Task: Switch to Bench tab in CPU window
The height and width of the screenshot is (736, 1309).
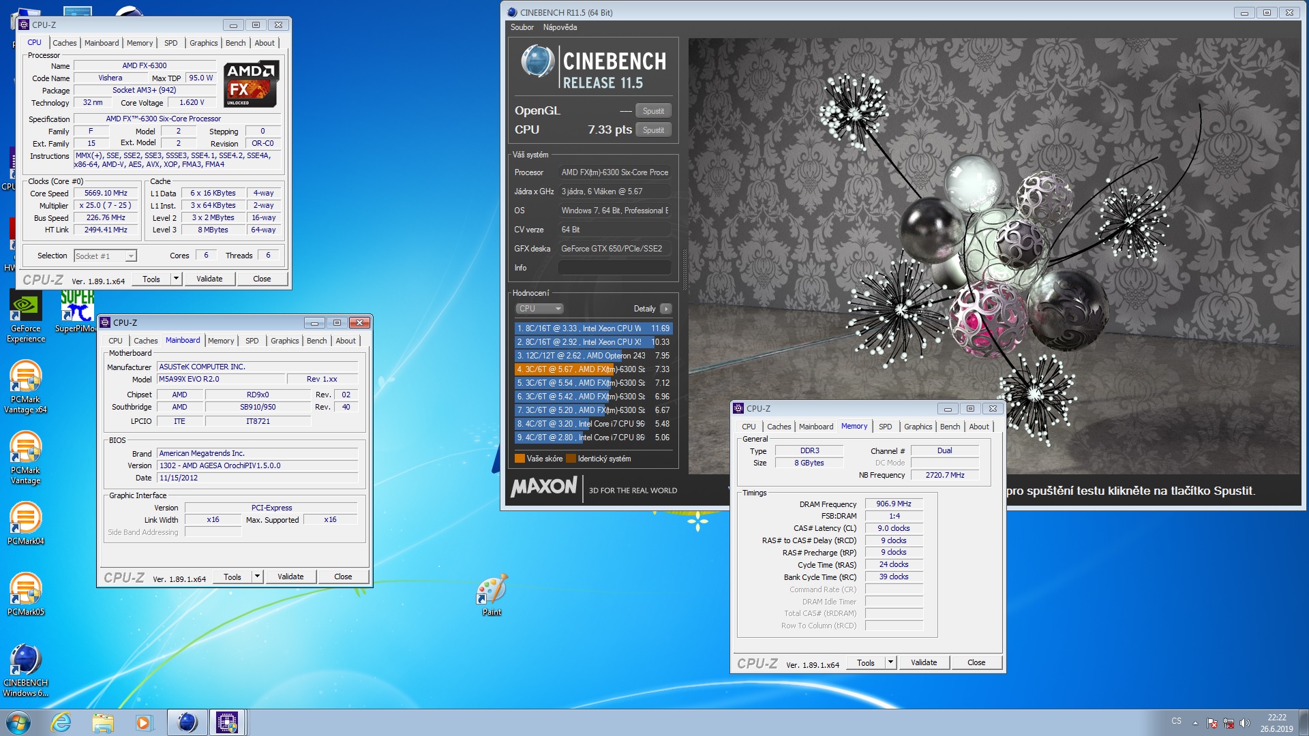Action: pos(235,43)
